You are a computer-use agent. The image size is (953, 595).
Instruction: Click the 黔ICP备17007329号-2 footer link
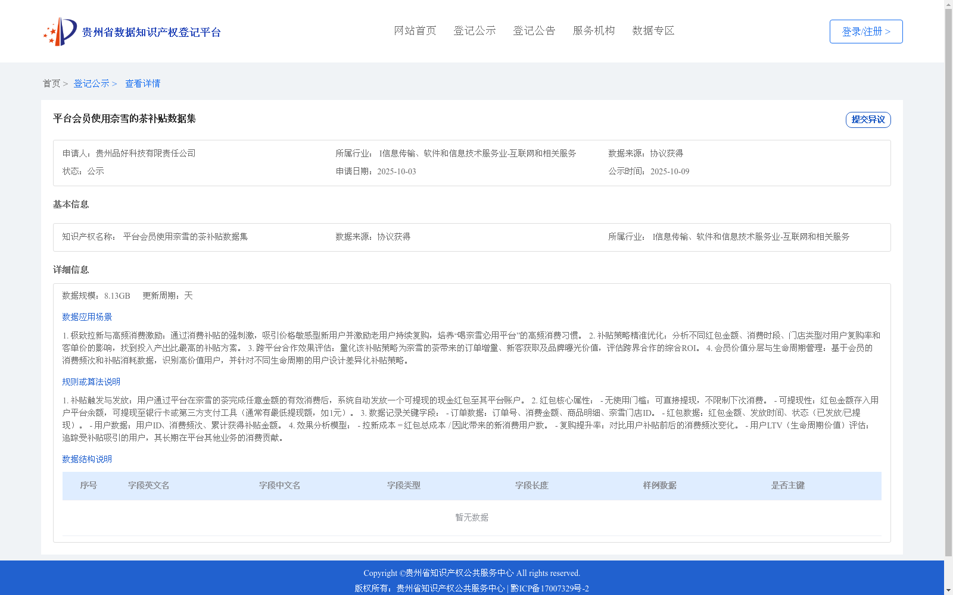[550, 588]
